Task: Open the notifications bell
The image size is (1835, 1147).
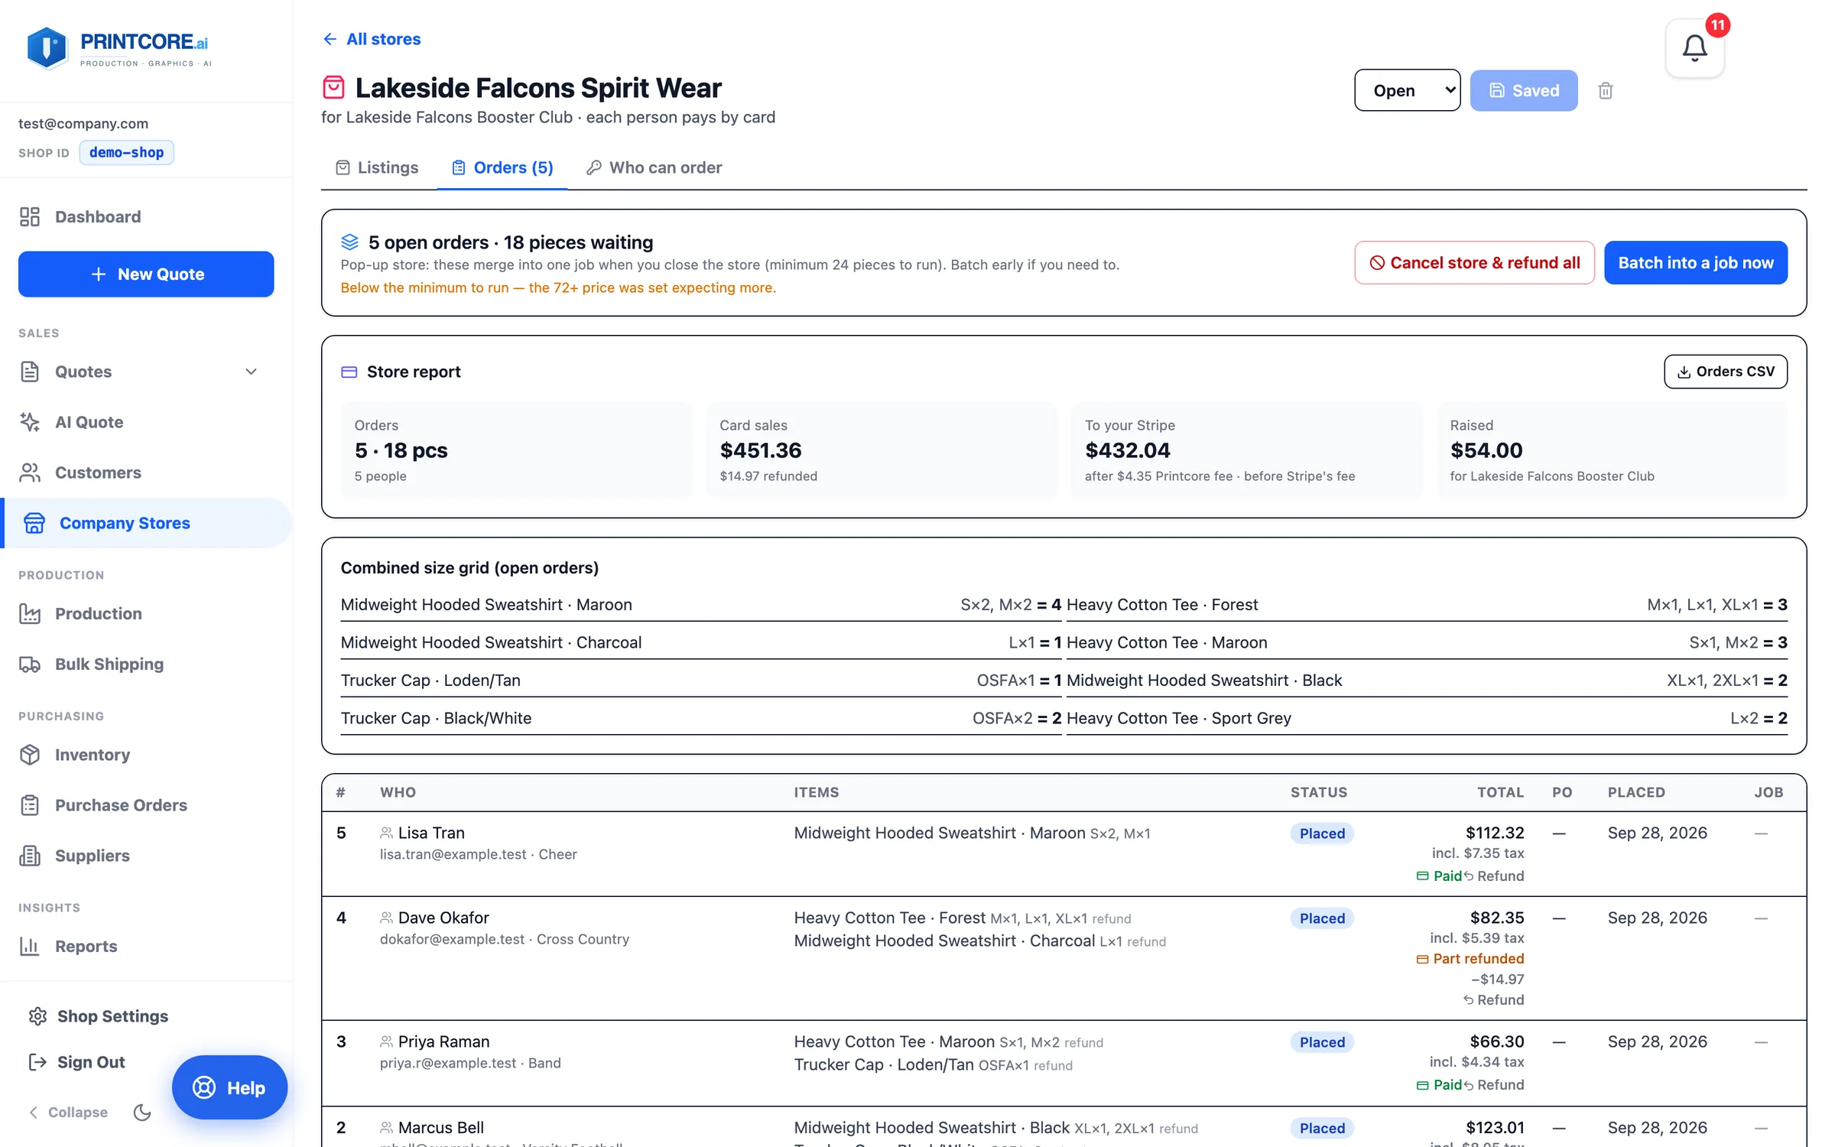Action: point(1694,48)
